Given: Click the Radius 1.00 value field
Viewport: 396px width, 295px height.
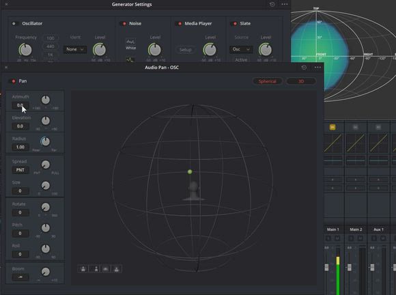Looking at the screenshot, I should 20,147.
